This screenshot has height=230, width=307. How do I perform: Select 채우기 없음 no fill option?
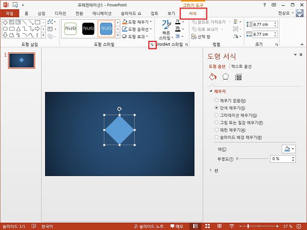tap(230, 101)
